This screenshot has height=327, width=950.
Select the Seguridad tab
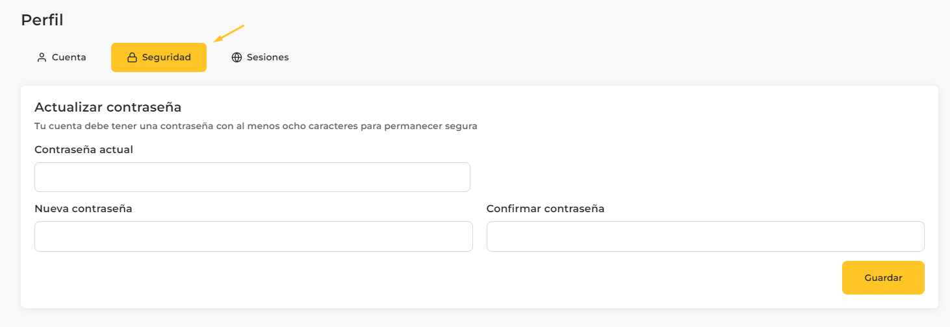(x=159, y=58)
